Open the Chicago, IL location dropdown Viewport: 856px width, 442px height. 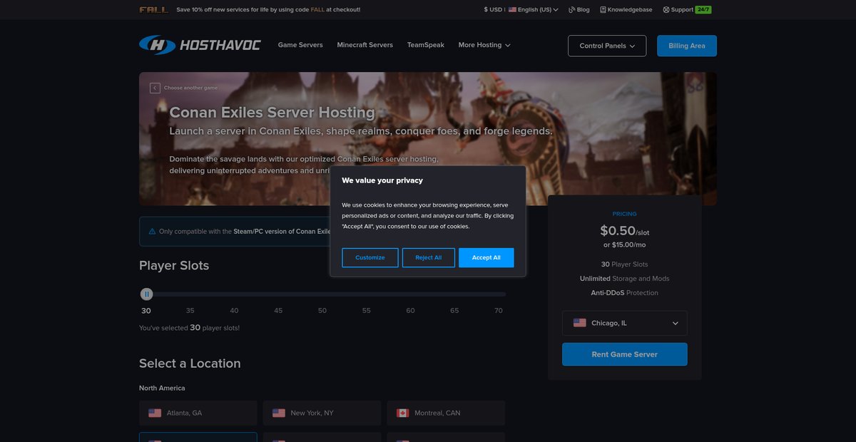pos(625,323)
